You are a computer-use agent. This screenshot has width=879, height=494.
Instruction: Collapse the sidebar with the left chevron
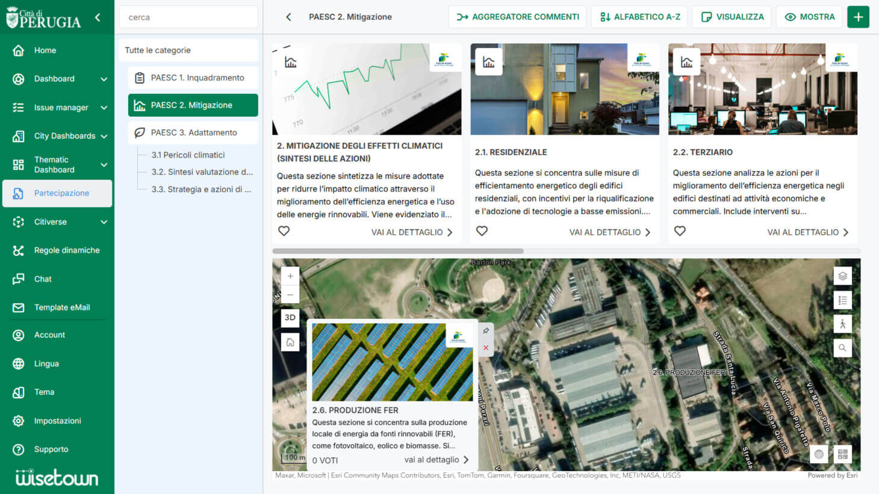pyautogui.click(x=98, y=17)
